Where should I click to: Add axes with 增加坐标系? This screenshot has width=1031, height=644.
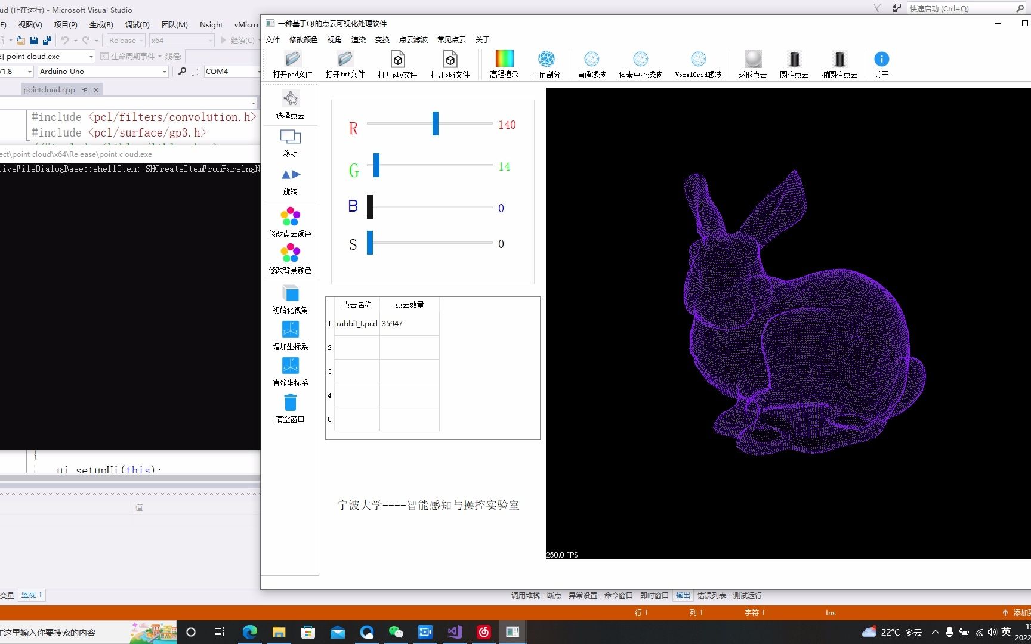point(290,335)
